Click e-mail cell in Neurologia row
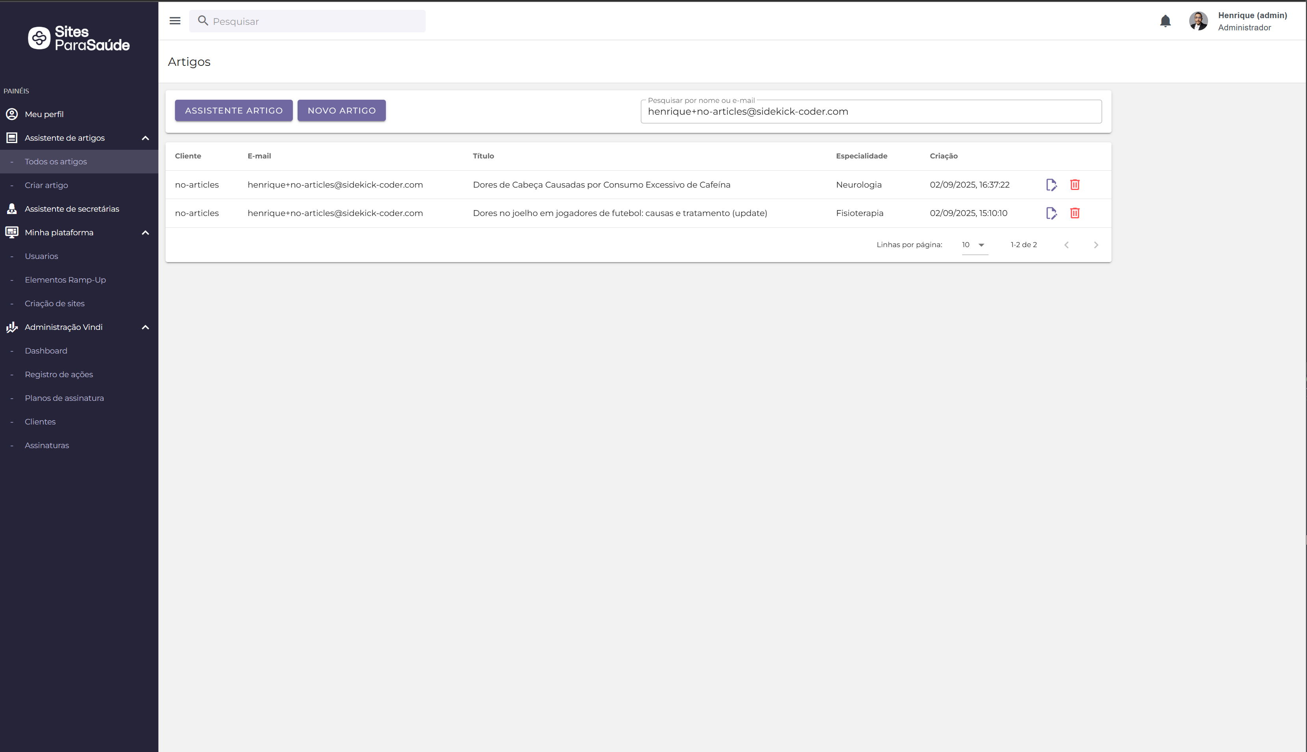This screenshot has width=1307, height=752. [x=335, y=185]
